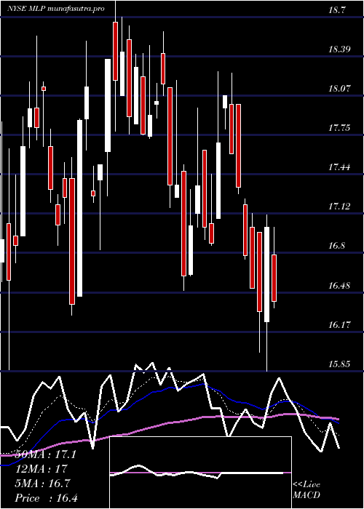Click the <<Live MACD label
This screenshot has height=509, width=364.
pos(306,490)
